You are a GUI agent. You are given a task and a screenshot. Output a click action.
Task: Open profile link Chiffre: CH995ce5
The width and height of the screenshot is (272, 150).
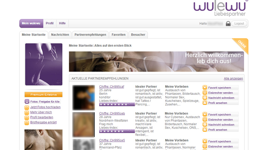point(112,140)
